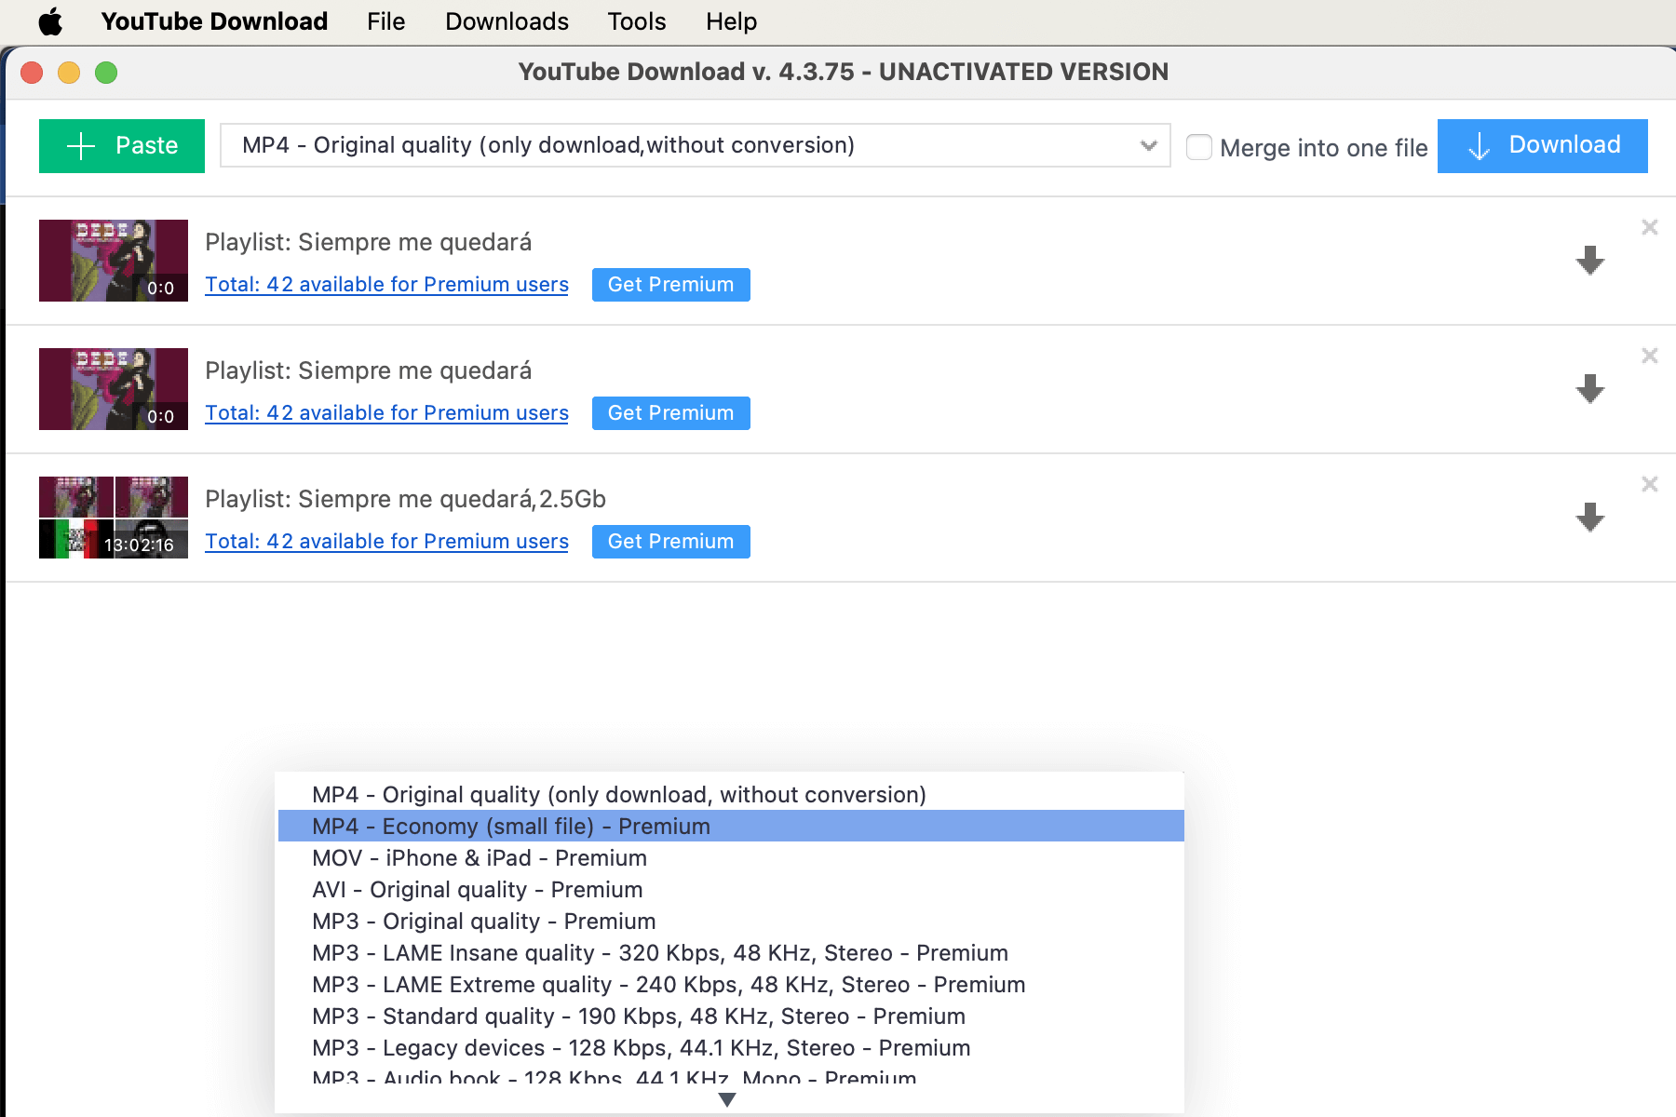Click download arrow for the 2.5Gb playlist

coord(1589,518)
